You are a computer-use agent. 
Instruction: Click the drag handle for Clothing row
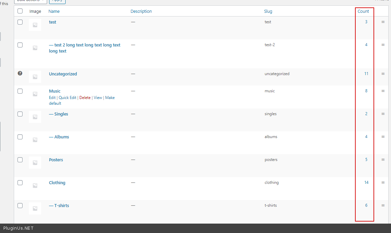point(383,183)
